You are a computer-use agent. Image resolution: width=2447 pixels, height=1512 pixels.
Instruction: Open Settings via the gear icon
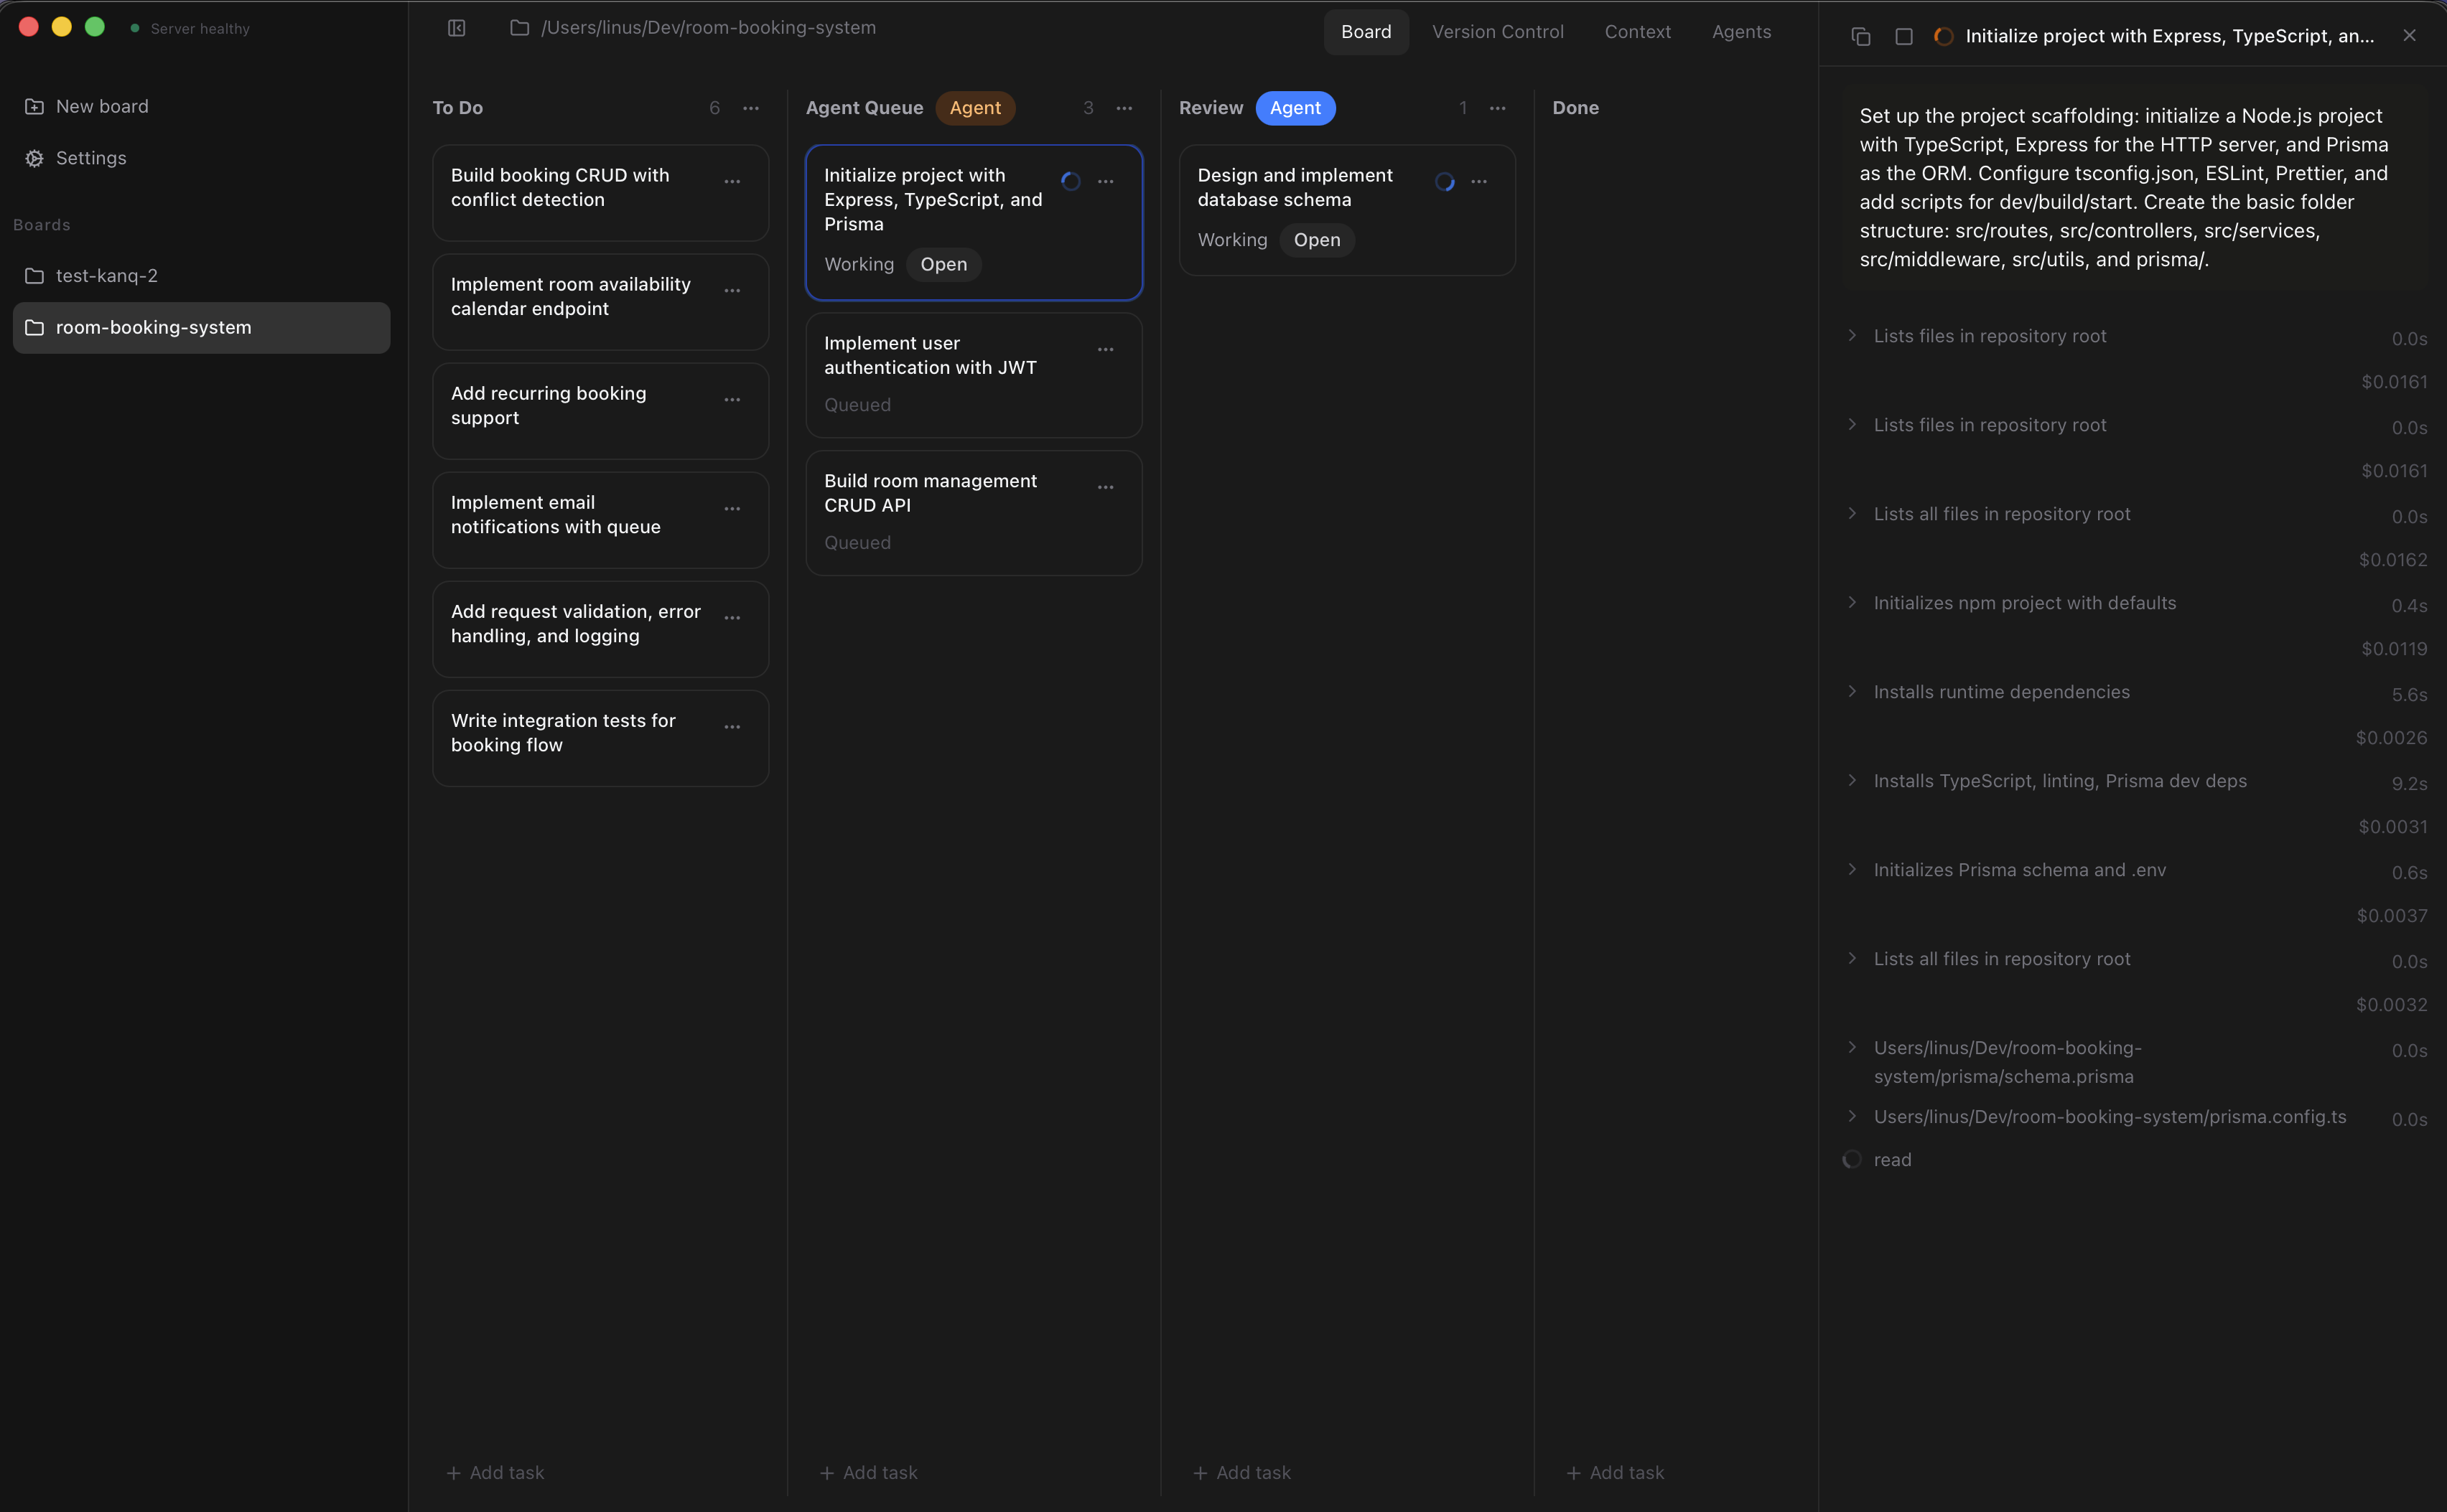pos(90,157)
